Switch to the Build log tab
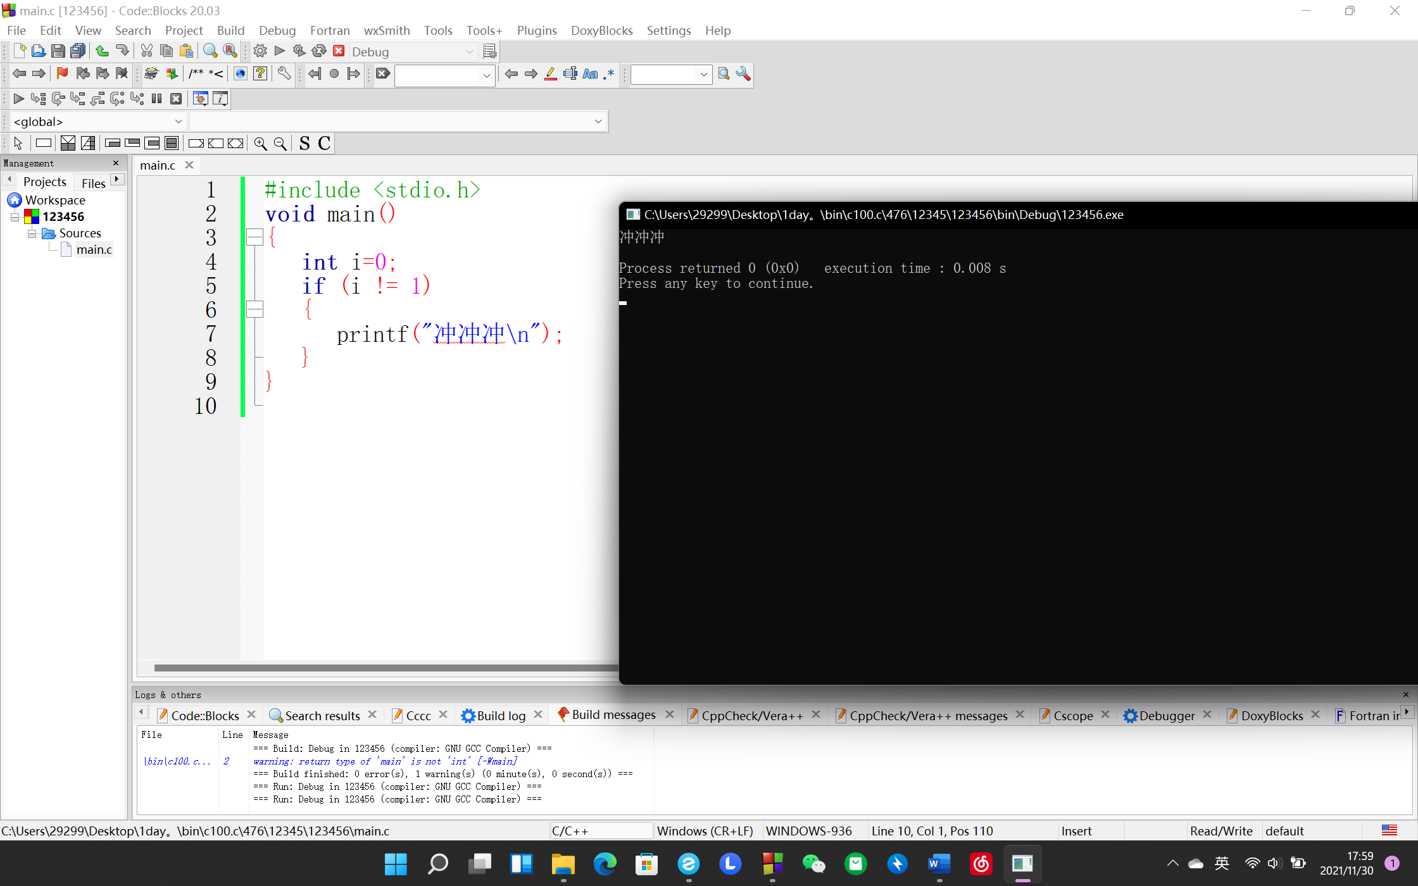 coord(500,715)
